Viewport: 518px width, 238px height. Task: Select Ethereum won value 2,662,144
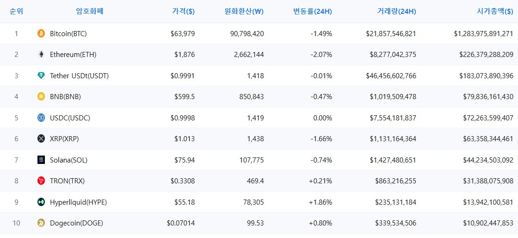coord(249,55)
